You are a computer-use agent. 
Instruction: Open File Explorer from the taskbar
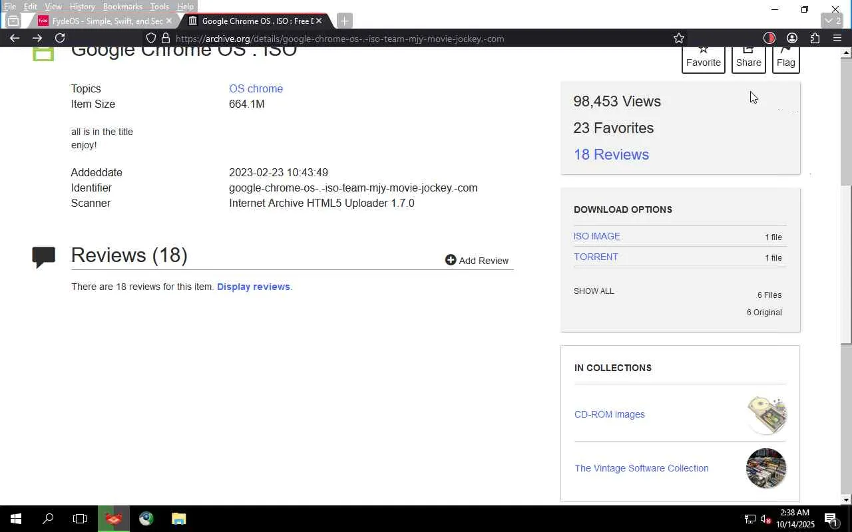(x=178, y=519)
